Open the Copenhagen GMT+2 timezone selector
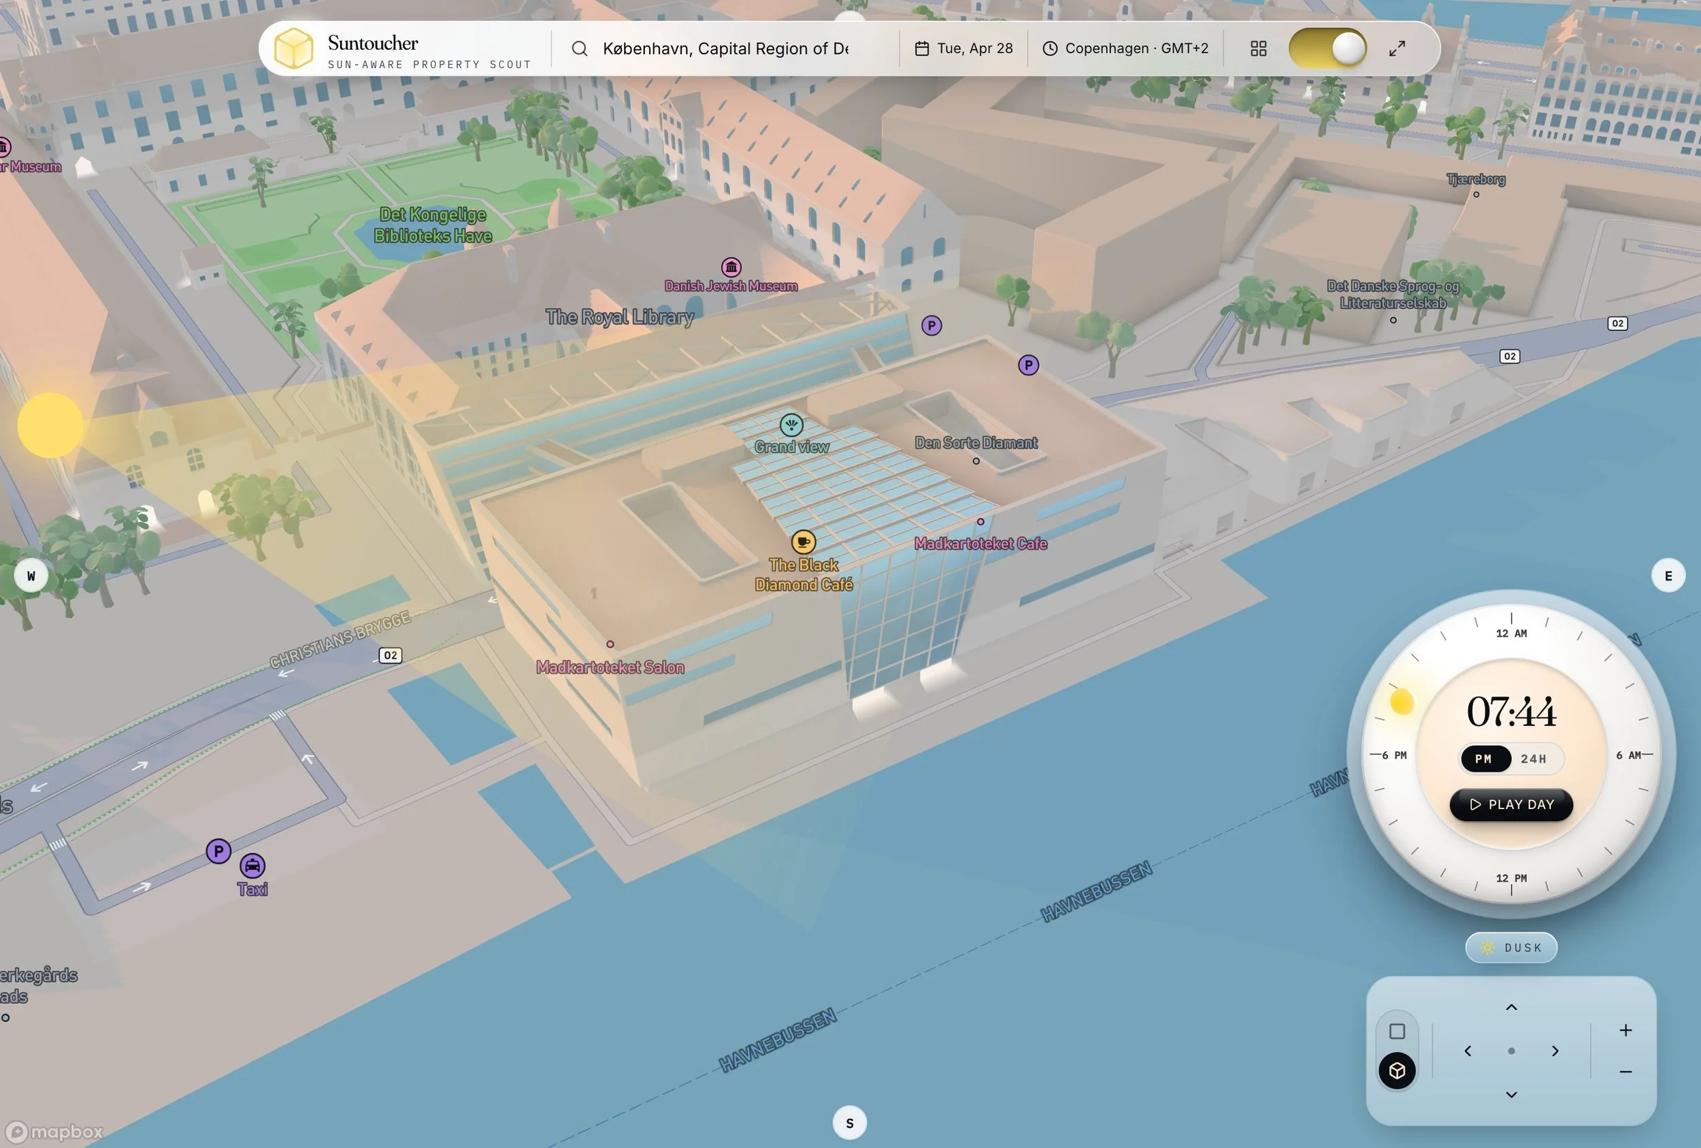Screen dimensions: 1701x1148 point(1125,48)
